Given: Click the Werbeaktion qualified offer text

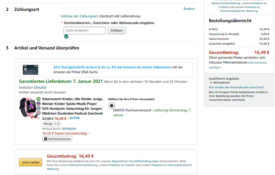Looking at the screenshot, I should [x=221, y=82].
